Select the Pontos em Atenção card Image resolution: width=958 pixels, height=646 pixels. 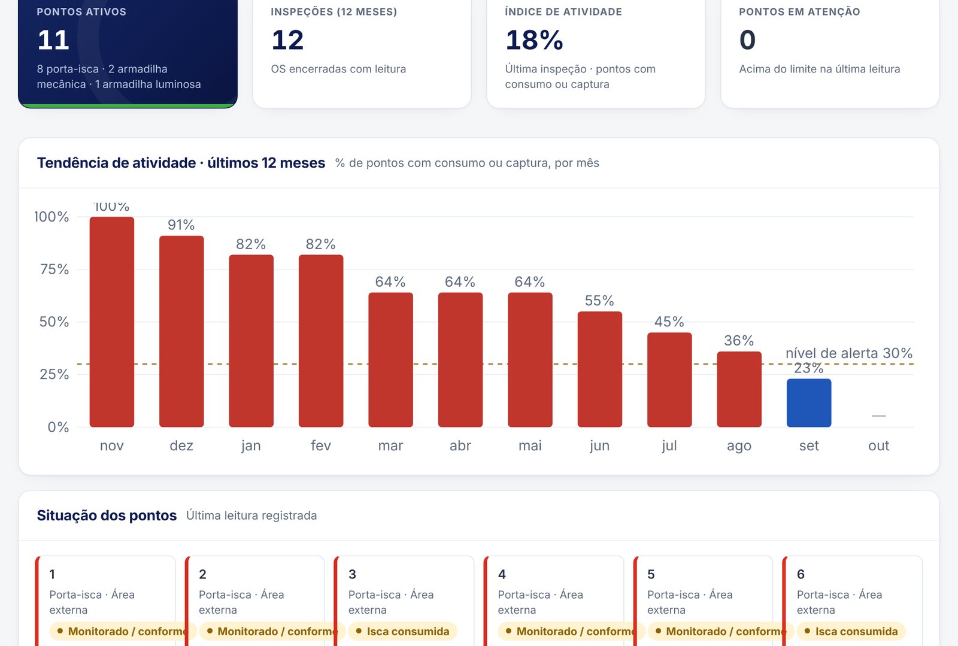pos(830,54)
